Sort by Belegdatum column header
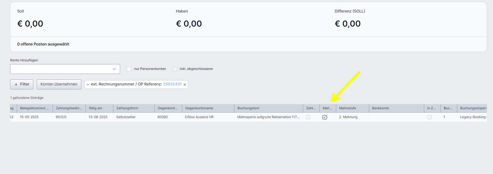The image size is (493, 174). (x=34, y=108)
